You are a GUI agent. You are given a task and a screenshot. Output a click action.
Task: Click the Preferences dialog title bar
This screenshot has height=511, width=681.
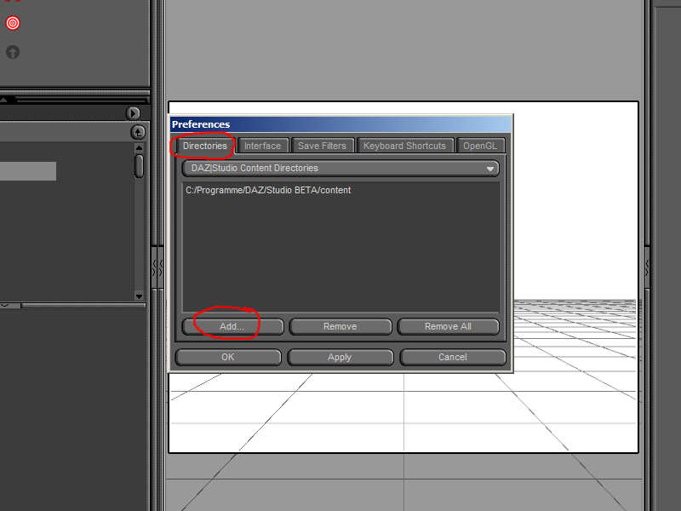point(340,124)
